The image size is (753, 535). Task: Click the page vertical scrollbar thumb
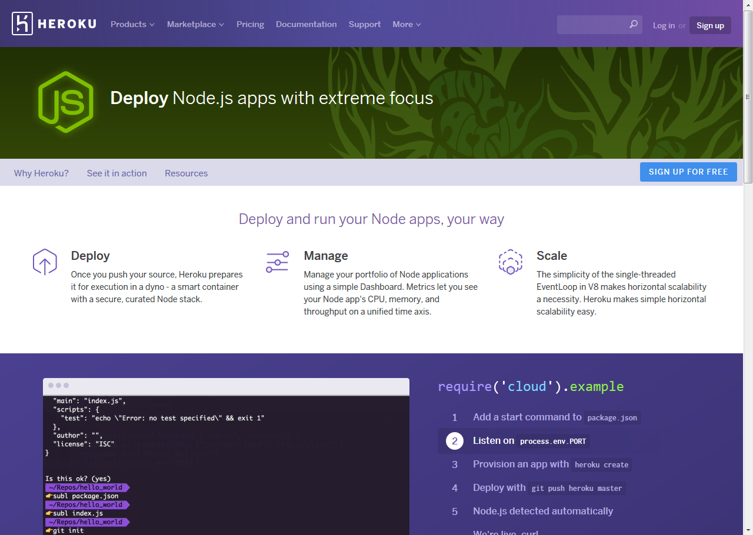748,97
